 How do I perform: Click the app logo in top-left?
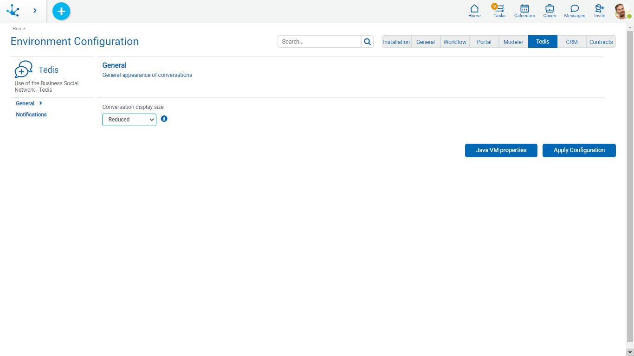click(x=13, y=11)
